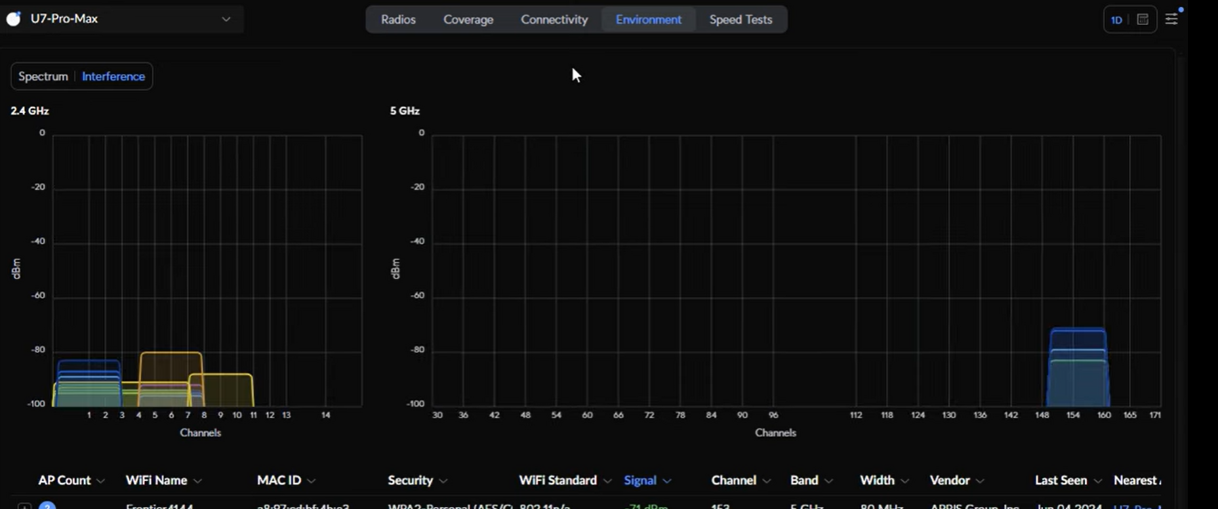
Task: Switch view to Interference
Action: [x=113, y=77]
